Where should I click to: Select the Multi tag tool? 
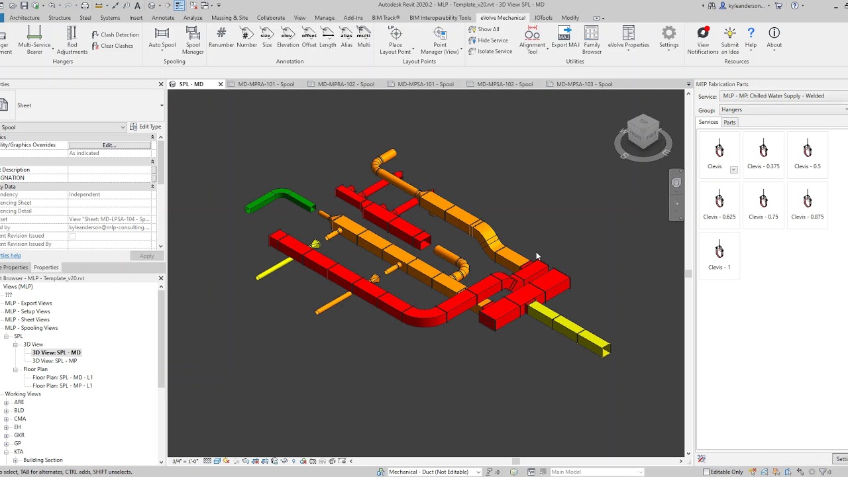(364, 37)
